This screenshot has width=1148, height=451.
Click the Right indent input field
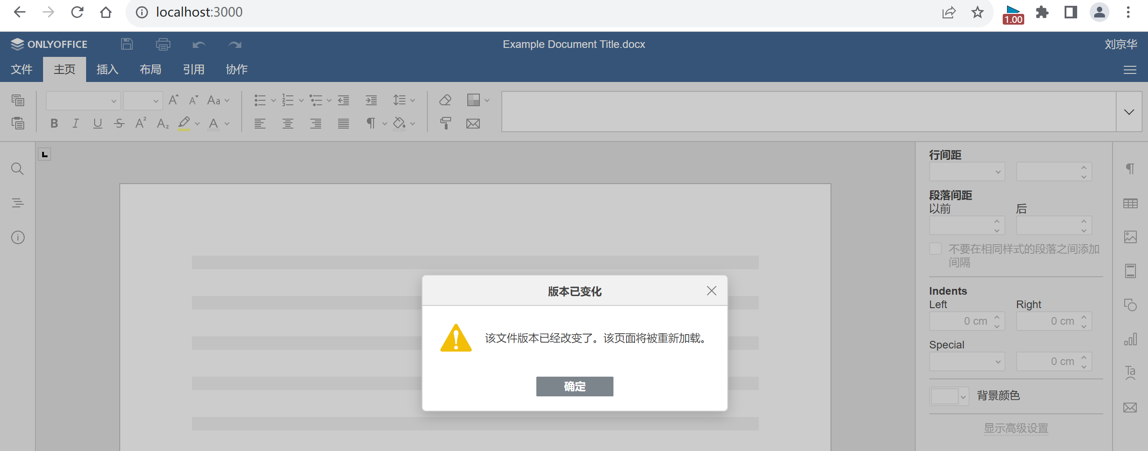point(1054,321)
